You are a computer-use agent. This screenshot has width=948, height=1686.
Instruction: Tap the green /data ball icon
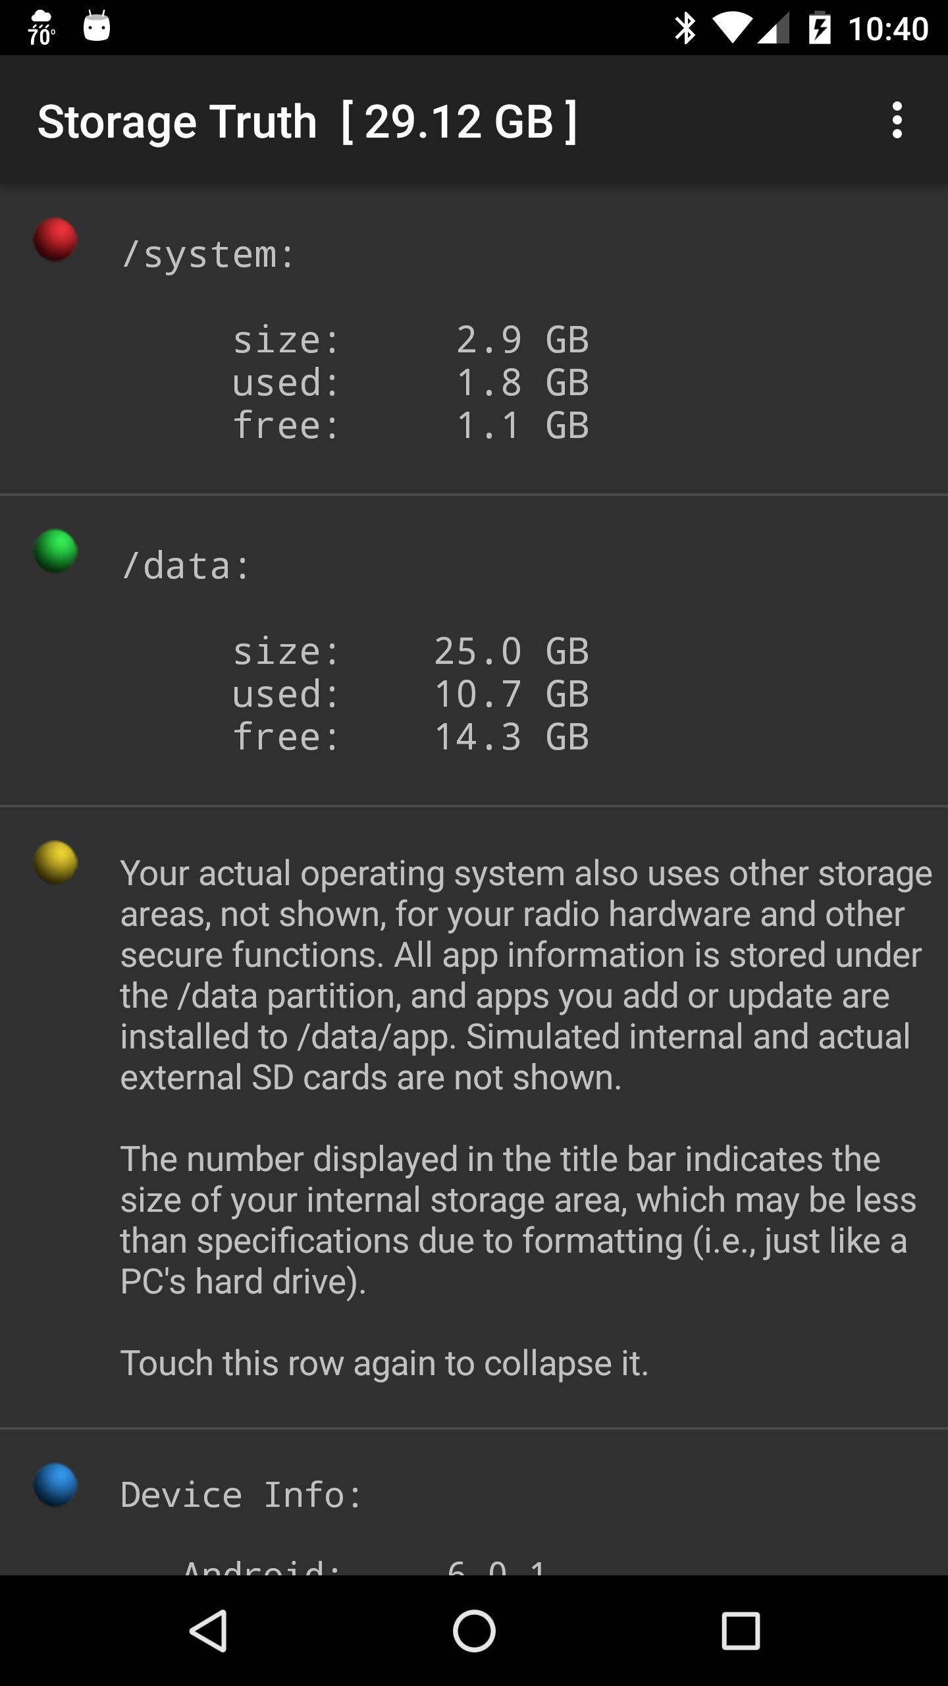click(55, 551)
